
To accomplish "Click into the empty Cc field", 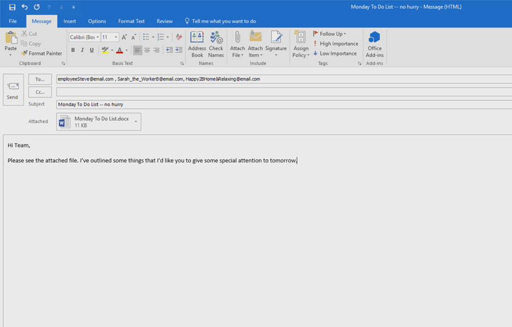I will 284,92.
